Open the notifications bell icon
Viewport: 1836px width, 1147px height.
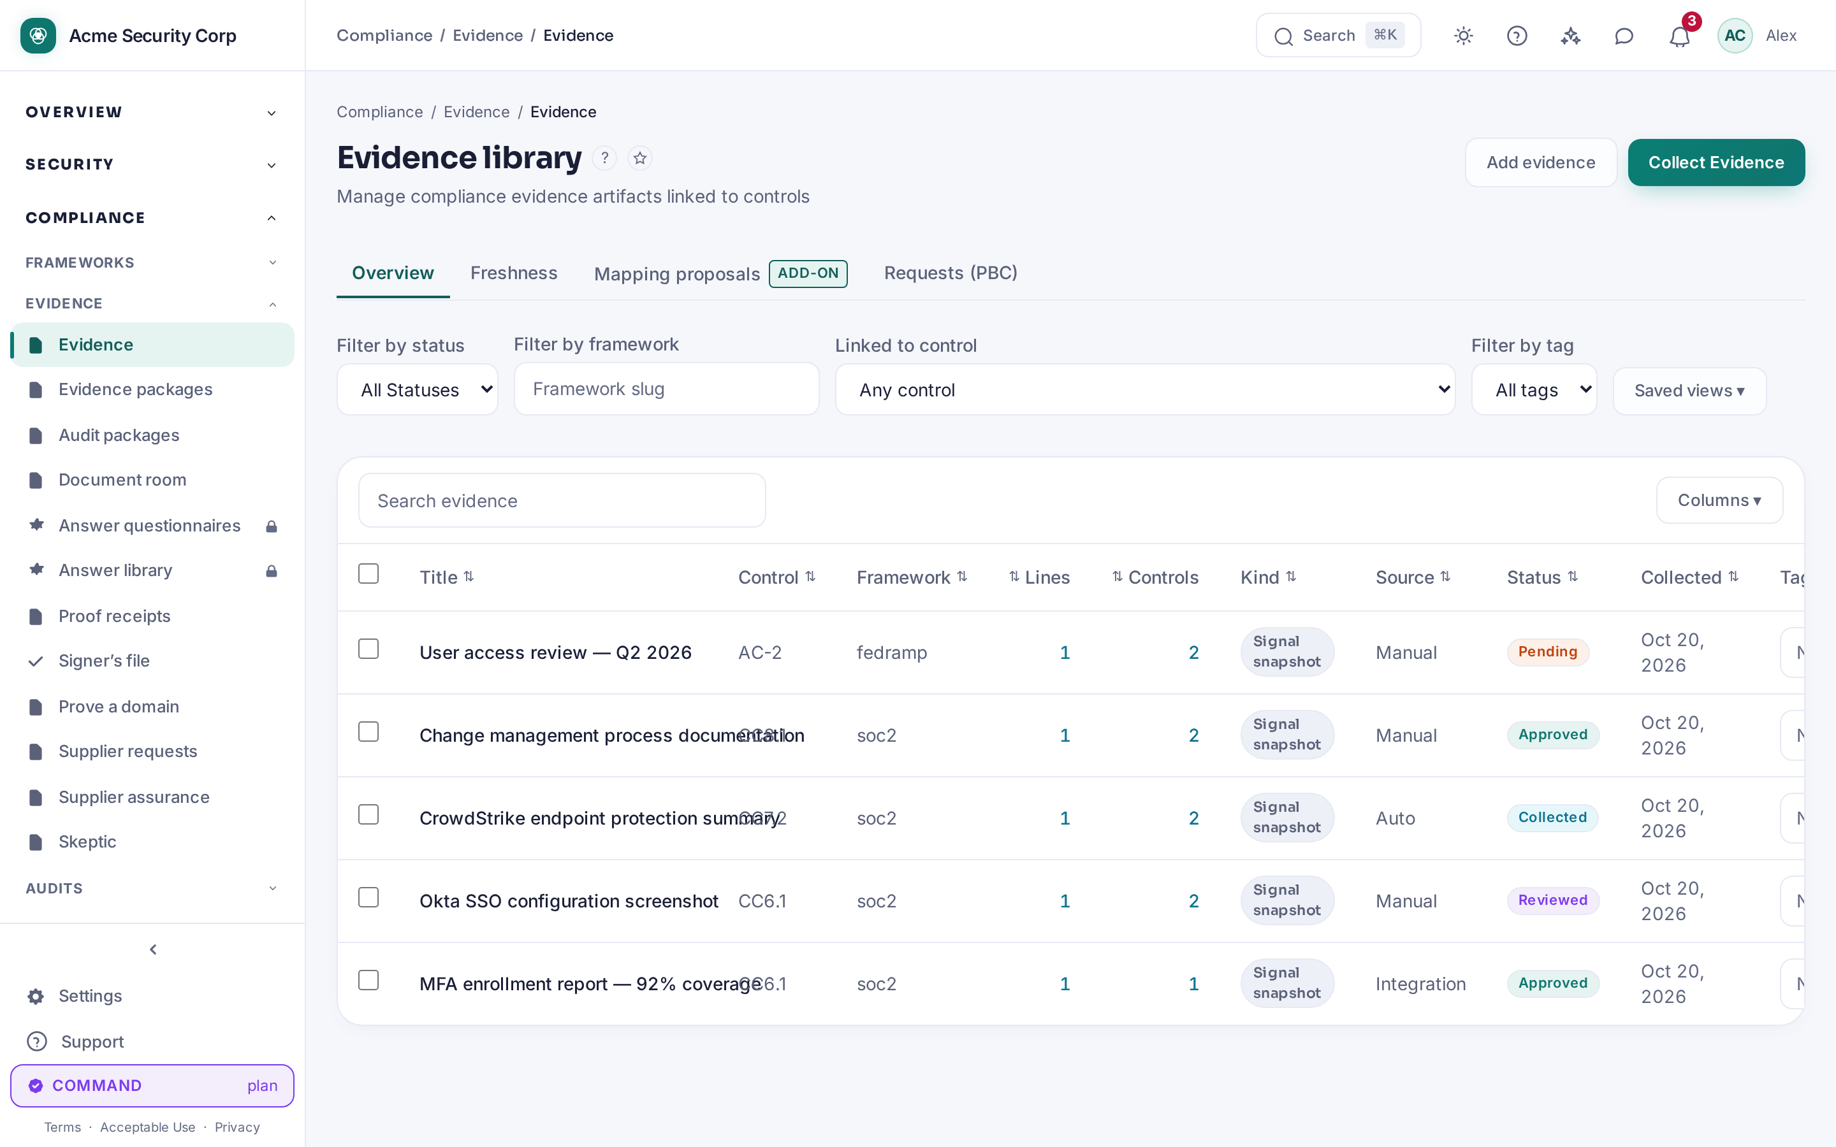pyautogui.click(x=1679, y=36)
